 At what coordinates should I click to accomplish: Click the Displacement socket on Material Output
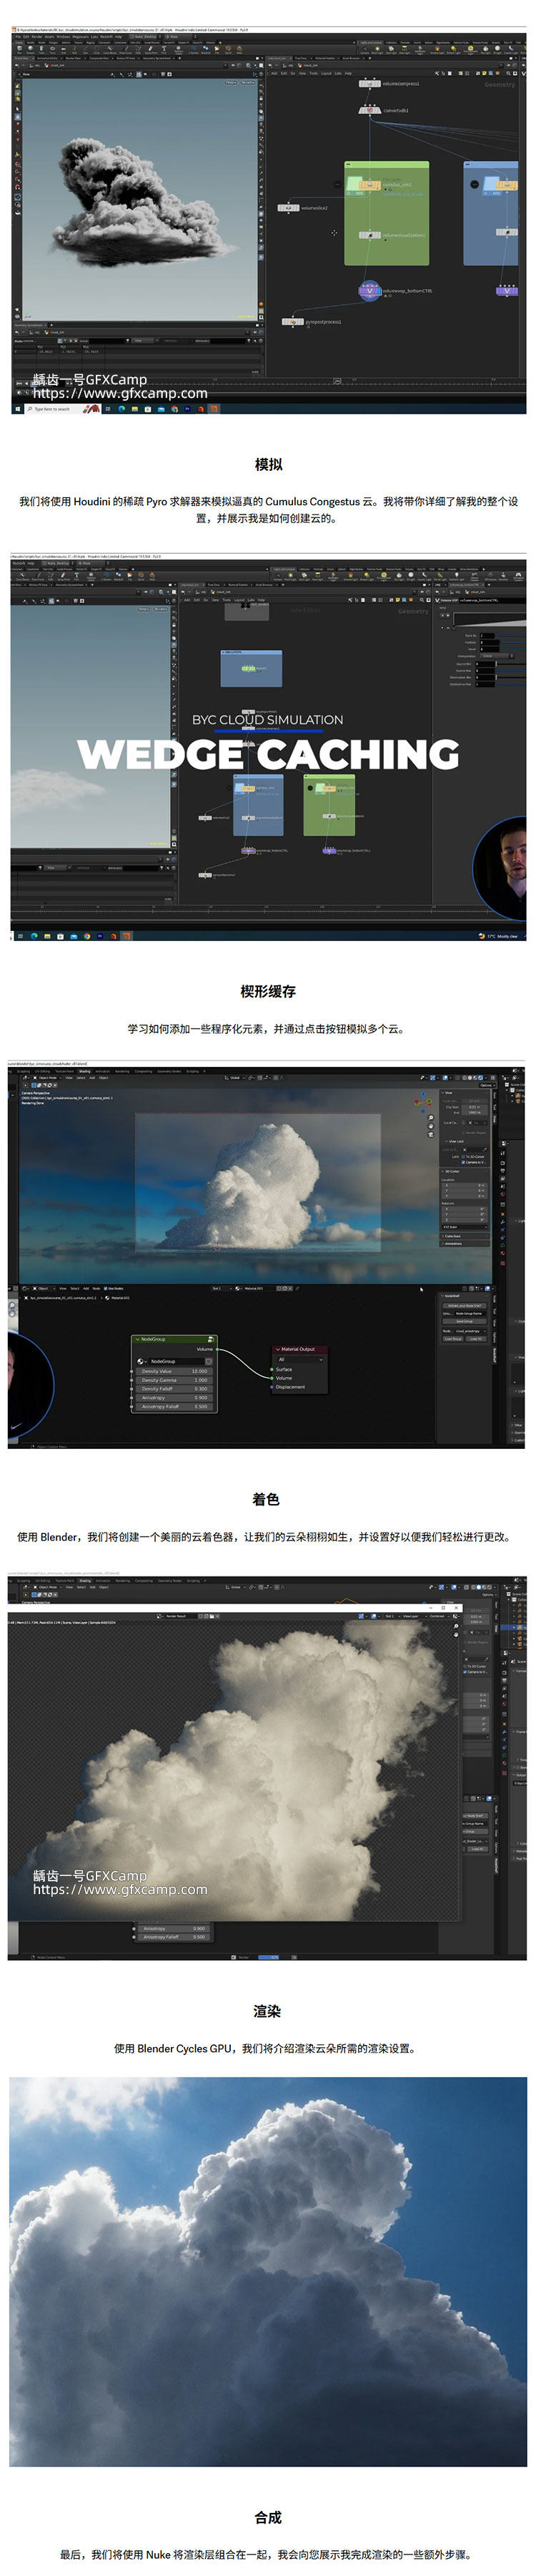(x=272, y=1387)
